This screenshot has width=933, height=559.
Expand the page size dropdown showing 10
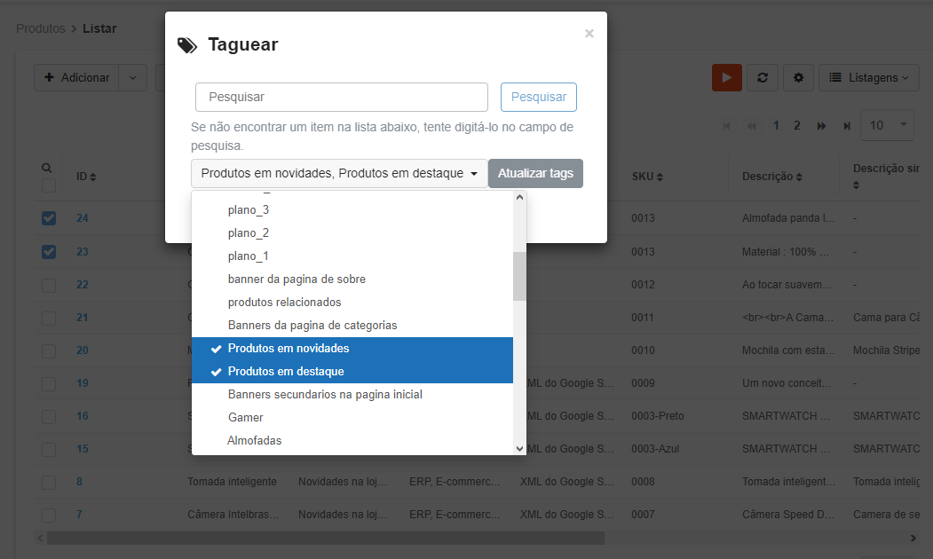click(x=887, y=125)
